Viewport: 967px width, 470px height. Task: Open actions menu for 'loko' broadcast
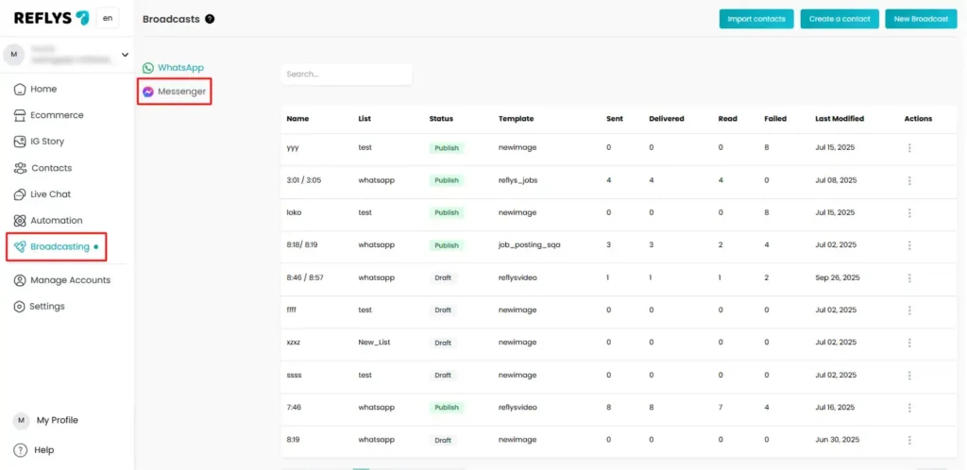tap(909, 213)
